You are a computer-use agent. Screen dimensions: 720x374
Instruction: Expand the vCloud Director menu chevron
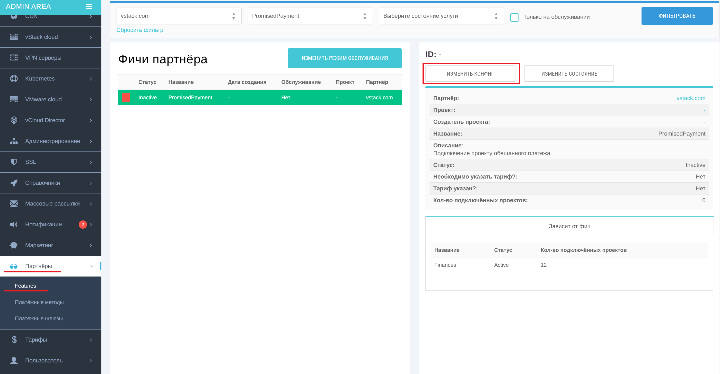[91, 120]
